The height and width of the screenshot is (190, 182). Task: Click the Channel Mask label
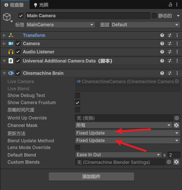(x=22, y=125)
